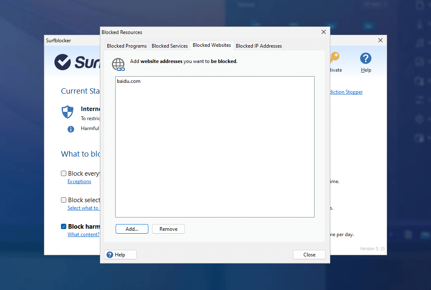Uncheck the Block harmful checkbox
The width and height of the screenshot is (431, 290).
(64, 227)
